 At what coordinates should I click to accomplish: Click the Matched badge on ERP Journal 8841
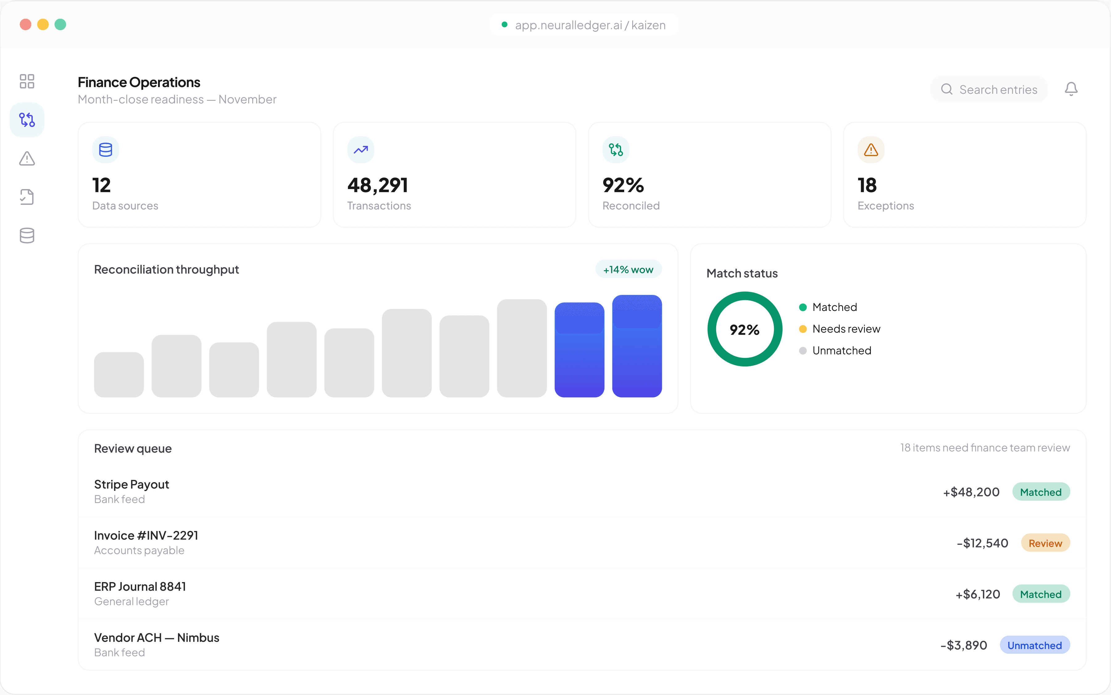(1041, 594)
